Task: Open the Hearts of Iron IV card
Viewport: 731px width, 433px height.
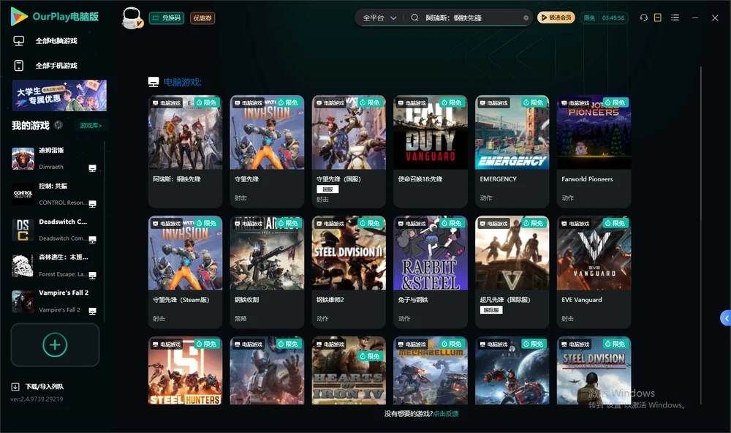Action: click(x=349, y=371)
